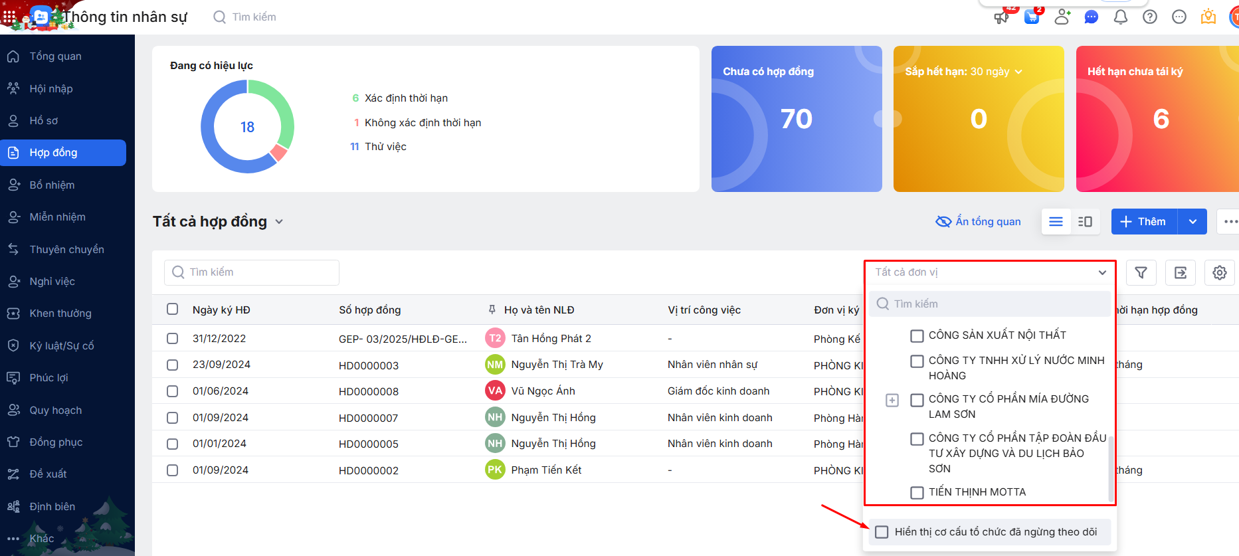Check CÔNG TY CỔ PHẦN TẬP ĐOÀN ĐẦU TƯ BẢO SƠN
The image size is (1239, 556).
917,439
